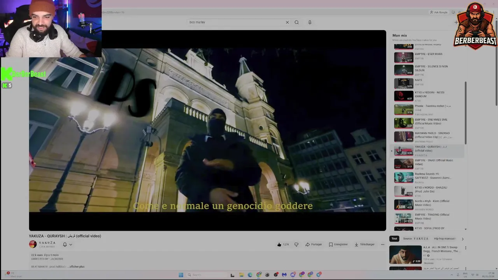The image size is (498, 280).
Task: Click the 'Mon mix' playlist title
Action: click(x=400, y=35)
